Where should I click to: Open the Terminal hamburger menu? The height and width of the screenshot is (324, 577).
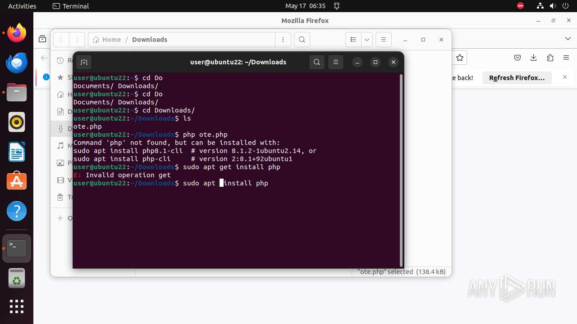336,62
